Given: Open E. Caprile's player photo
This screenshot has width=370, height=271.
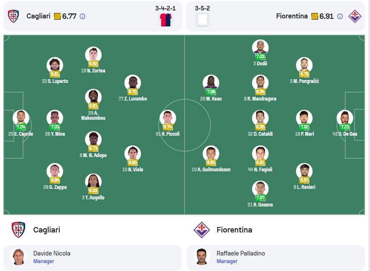Looking at the screenshot, I should (21, 118).
